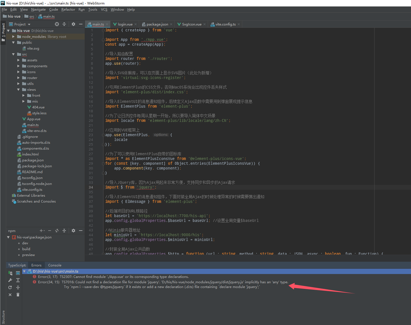The width and height of the screenshot is (411, 325).
Task: Click the expand all icon in TypeScript panel
Action: [18, 280]
